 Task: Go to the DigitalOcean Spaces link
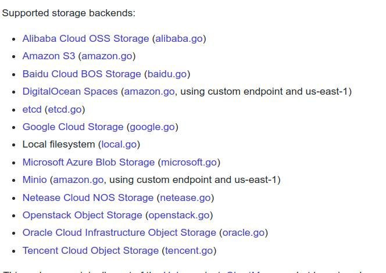point(70,92)
